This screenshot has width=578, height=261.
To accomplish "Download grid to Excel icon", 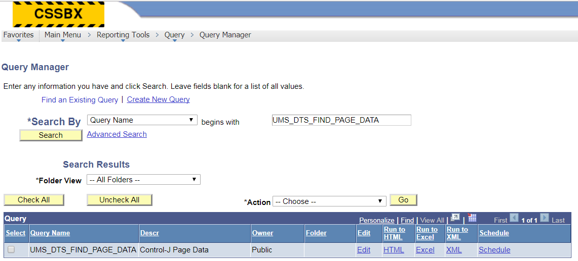I will pyautogui.click(x=472, y=218).
